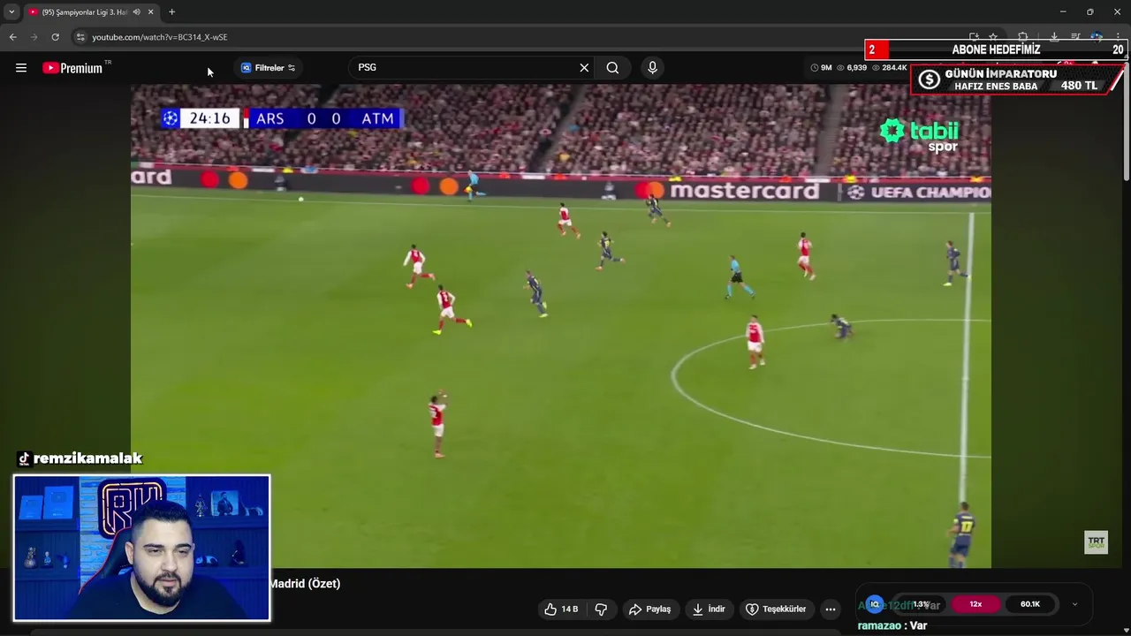Open Chrome three-dot menu

point(1118,37)
